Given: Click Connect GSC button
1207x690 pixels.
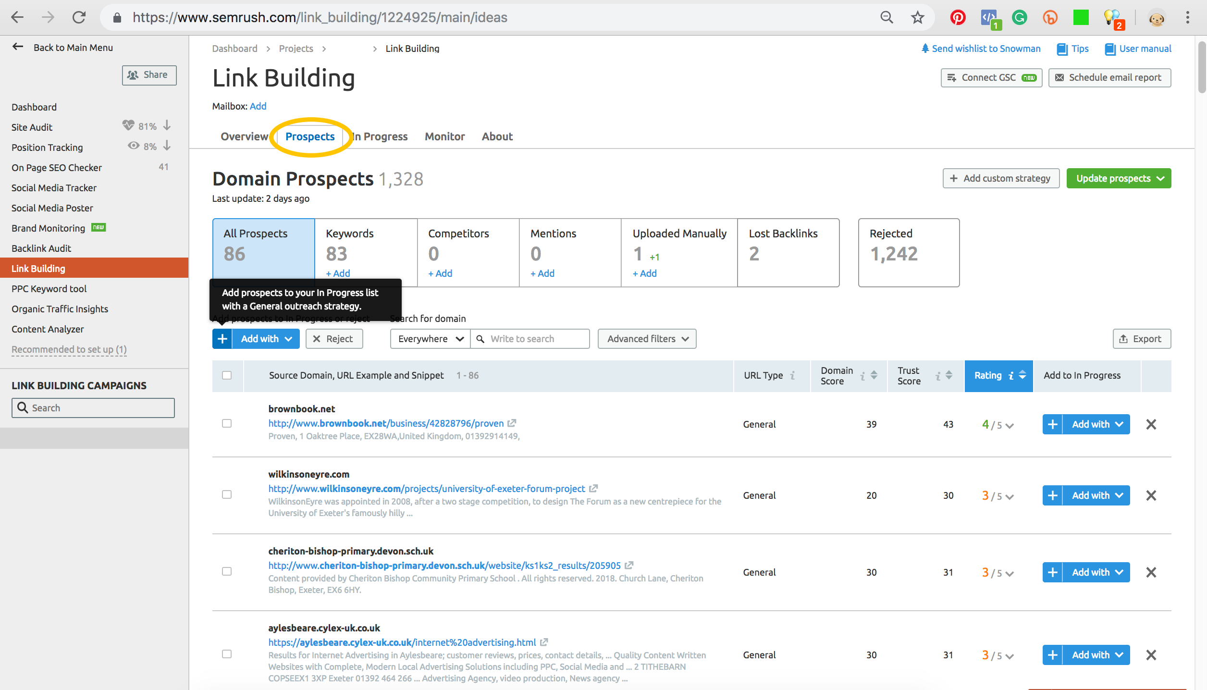Looking at the screenshot, I should [x=991, y=77].
